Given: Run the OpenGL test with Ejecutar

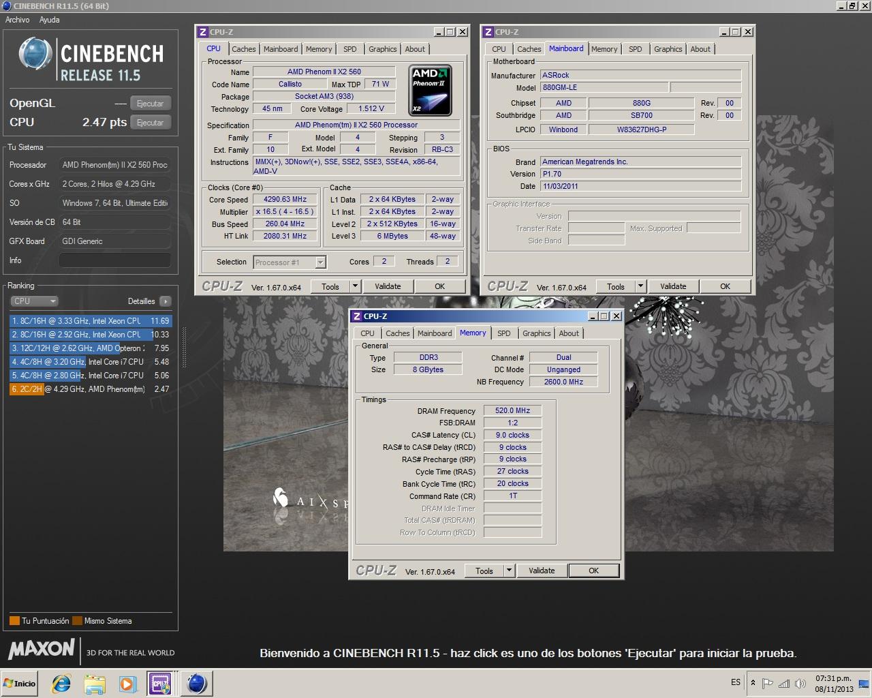Looking at the screenshot, I should pos(150,104).
